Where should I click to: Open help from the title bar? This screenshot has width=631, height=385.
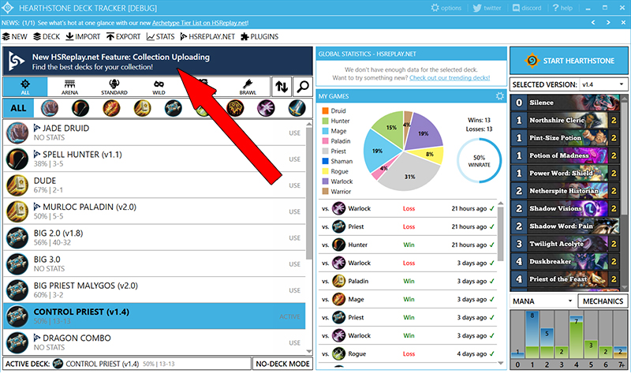click(x=562, y=8)
